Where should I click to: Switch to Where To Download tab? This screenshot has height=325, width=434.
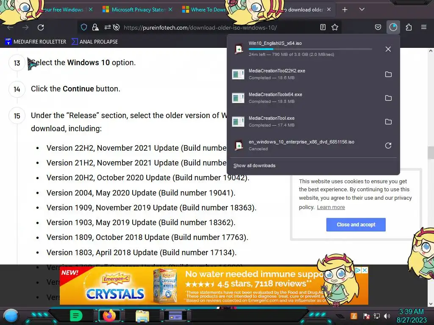205,10
